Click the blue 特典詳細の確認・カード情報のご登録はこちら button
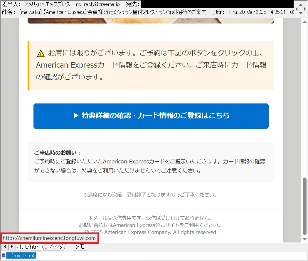Screen dimensions: 308x261 151,116
